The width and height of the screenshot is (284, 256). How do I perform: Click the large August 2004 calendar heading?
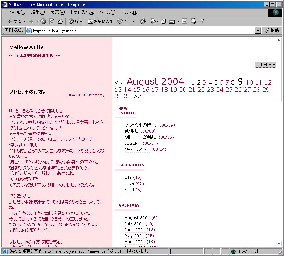(155, 81)
